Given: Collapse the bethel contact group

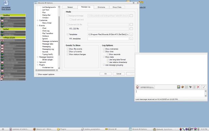Looking at the screenshot, I should [2, 29].
